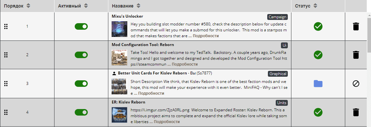Delete the Mixu's Unlocker mod via trash icon
The width and height of the screenshot is (371, 127).
pyautogui.click(x=356, y=26)
